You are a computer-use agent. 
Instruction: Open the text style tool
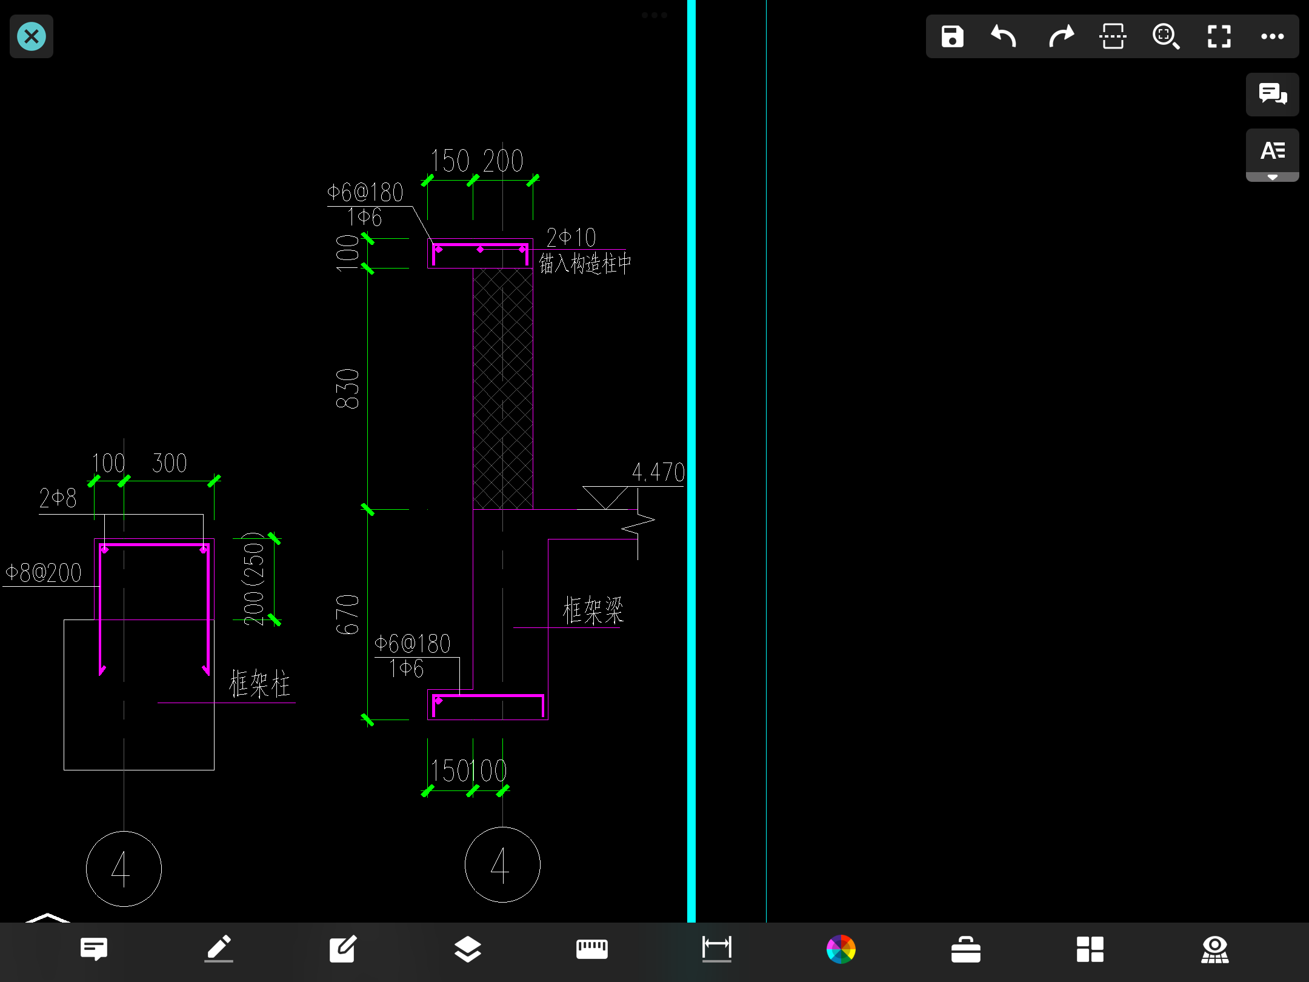click(x=1273, y=150)
